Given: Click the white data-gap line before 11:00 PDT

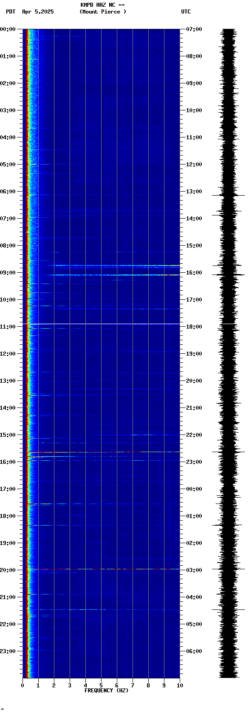Looking at the screenshot, I should [101, 324].
